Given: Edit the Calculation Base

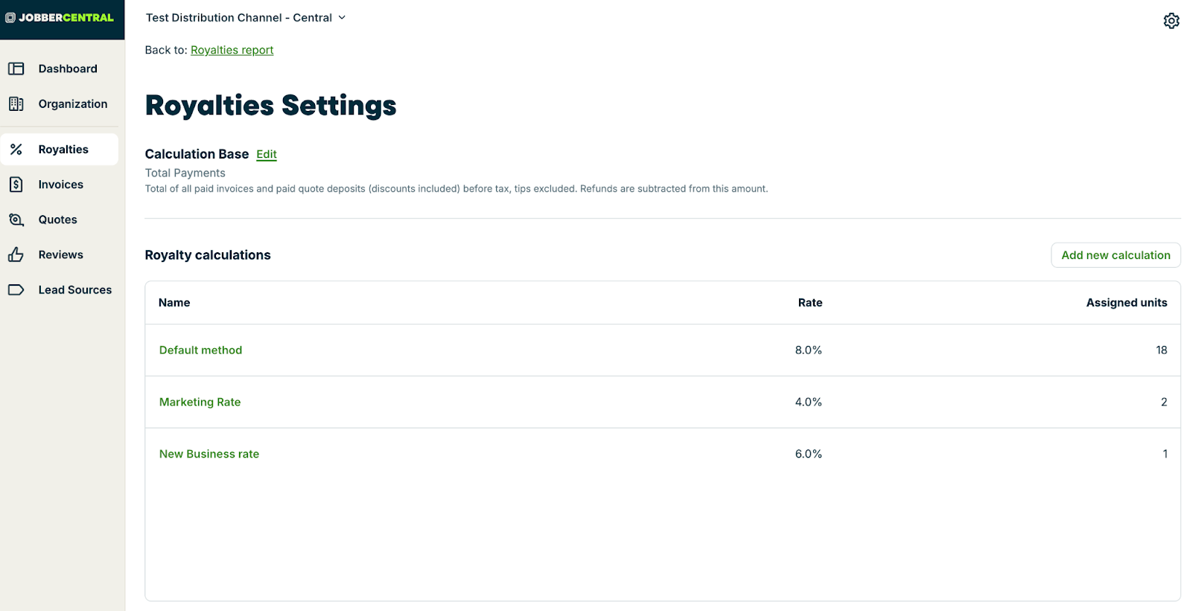Looking at the screenshot, I should [267, 154].
